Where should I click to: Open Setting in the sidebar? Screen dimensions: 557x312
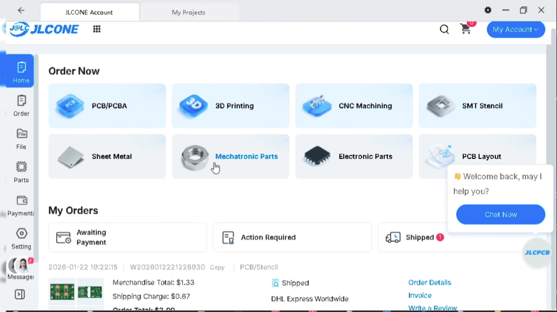tap(21, 239)
